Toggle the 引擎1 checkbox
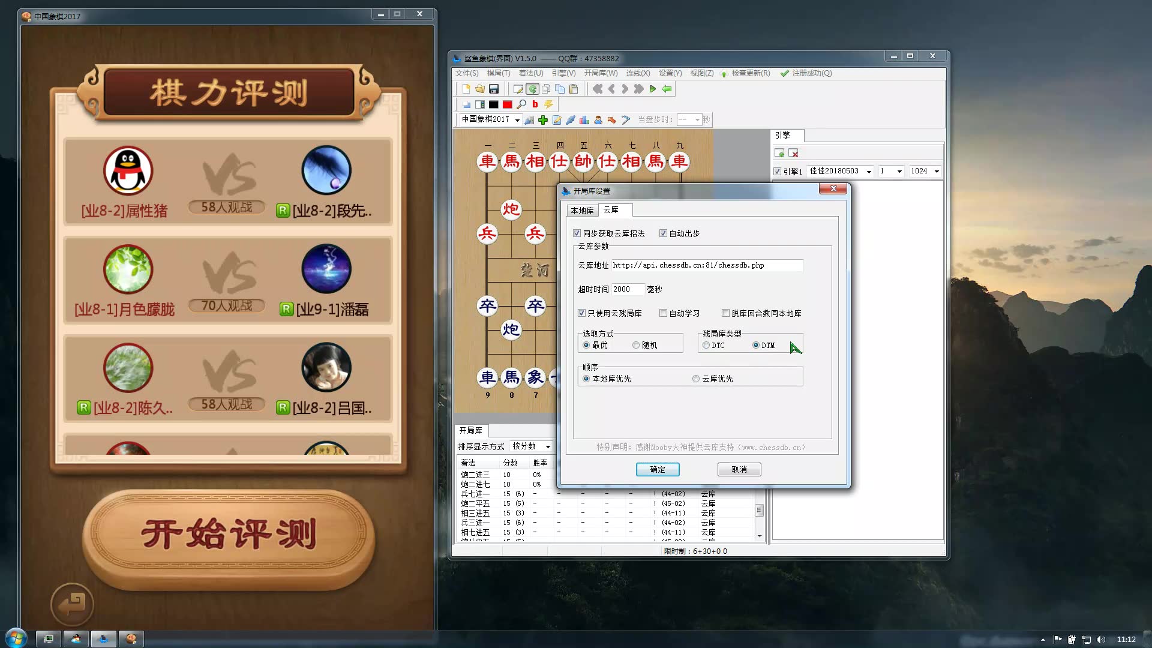This screenshot has width=1152, height=648. point(777,172)
